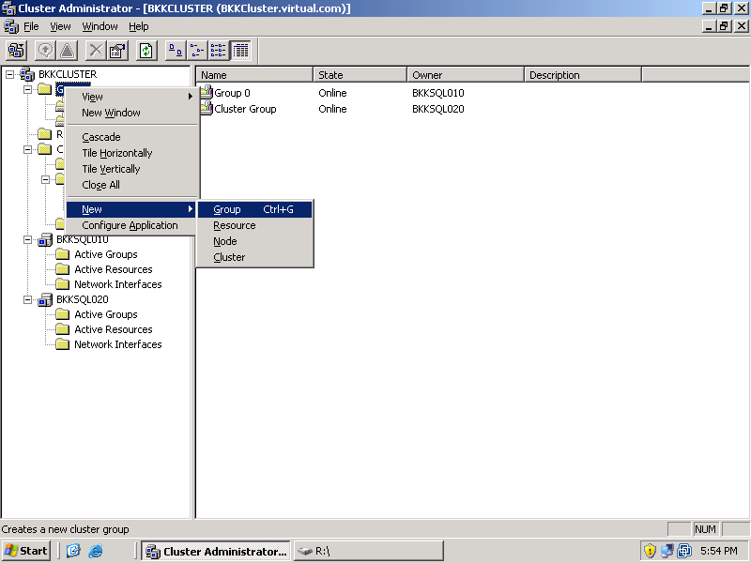Switch to Large Icons view button

coord(176,51)
